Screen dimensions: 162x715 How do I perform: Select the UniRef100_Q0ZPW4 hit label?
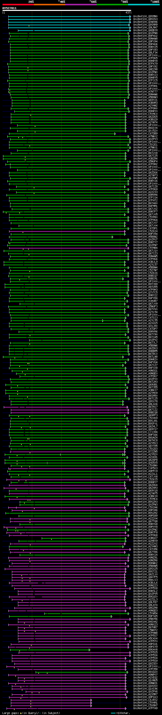tap(145, 33)
